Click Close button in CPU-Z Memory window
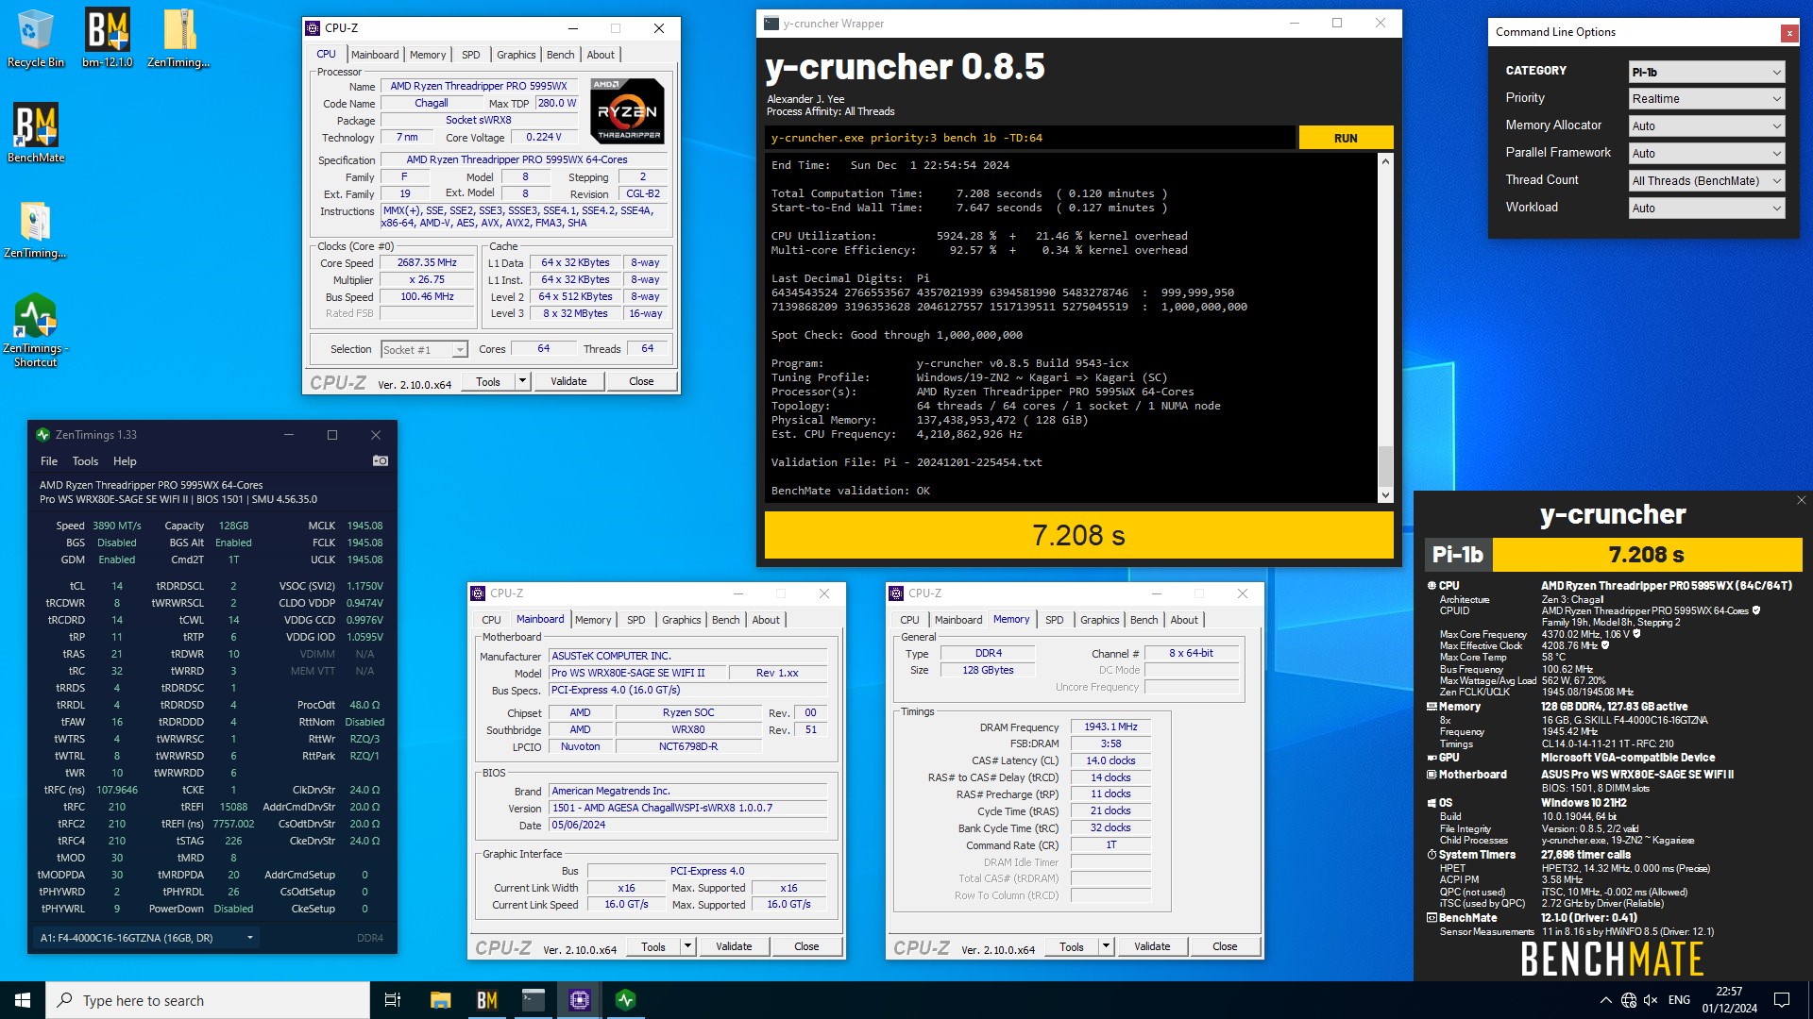 1225,946
